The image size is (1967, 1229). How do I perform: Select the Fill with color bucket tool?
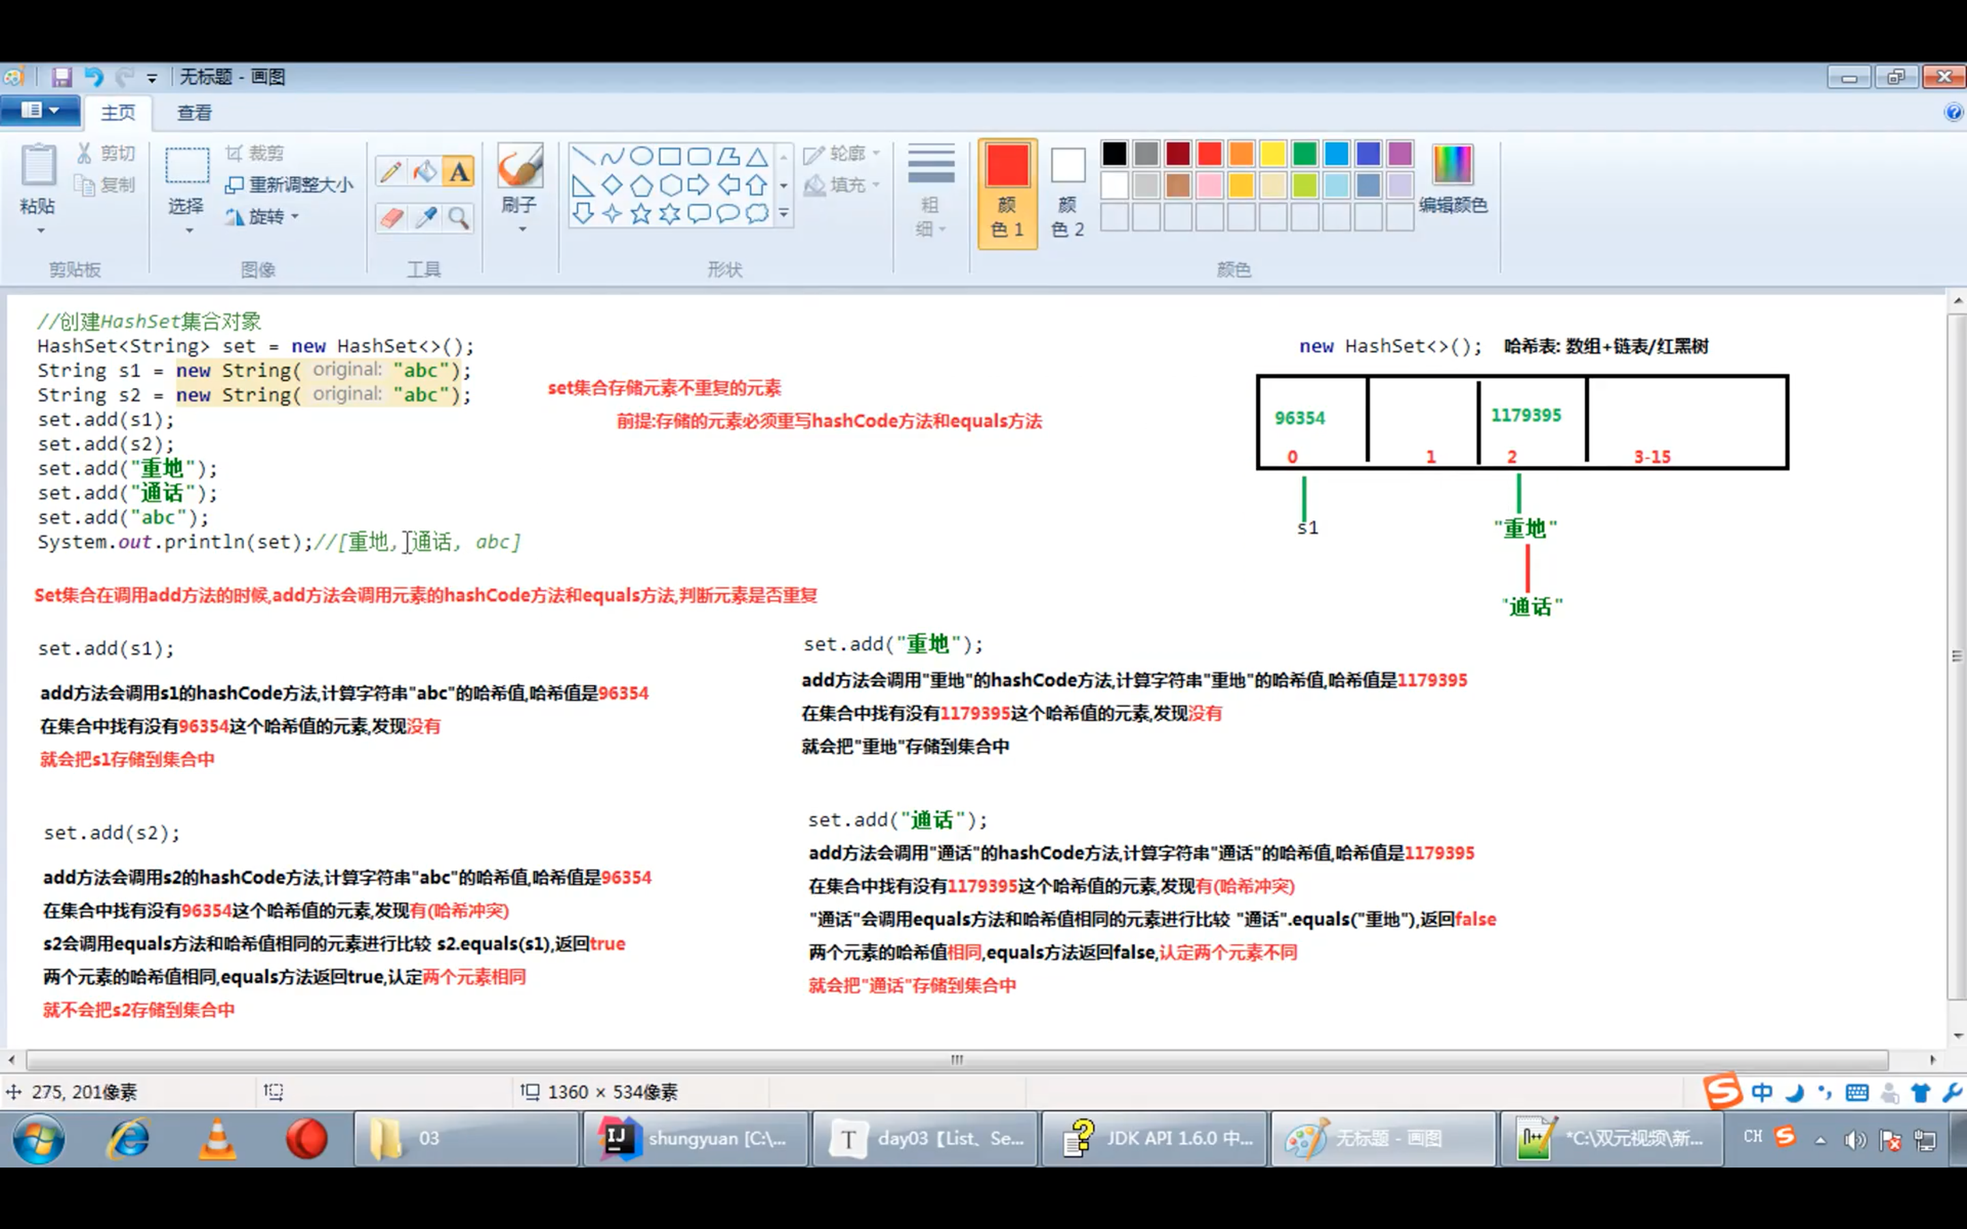pyautogui.click(x=425, y=171)
